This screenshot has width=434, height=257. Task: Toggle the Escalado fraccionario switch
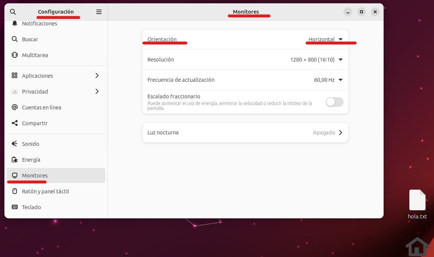[x=334, y=102]
